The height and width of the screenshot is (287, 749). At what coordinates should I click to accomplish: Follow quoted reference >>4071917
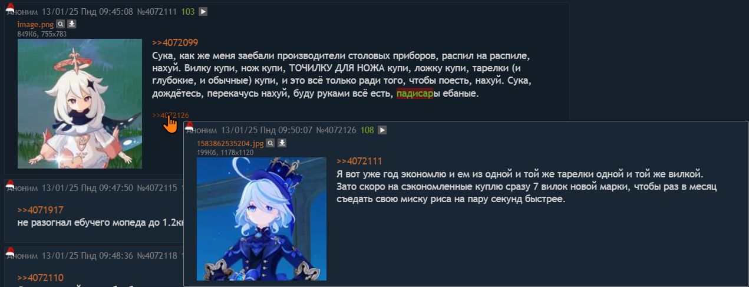click(40, 210)
